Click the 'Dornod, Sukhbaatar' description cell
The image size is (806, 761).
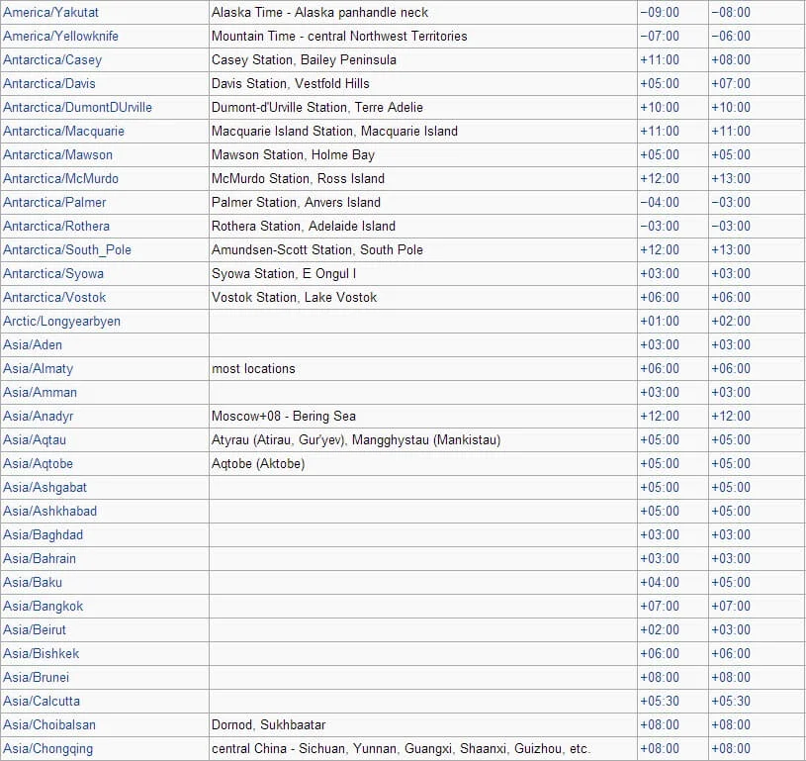click(268, 725)
